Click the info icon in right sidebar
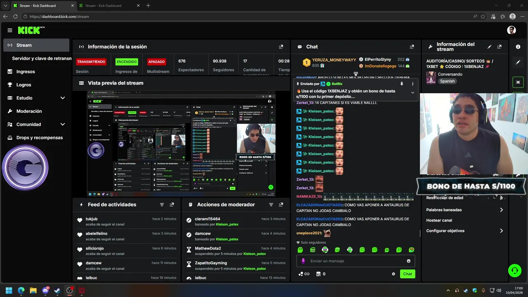 (518, 47)
